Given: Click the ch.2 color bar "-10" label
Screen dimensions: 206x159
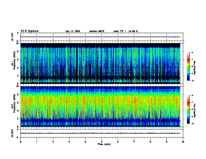Looking at the screenshot, I should (192, 123).
